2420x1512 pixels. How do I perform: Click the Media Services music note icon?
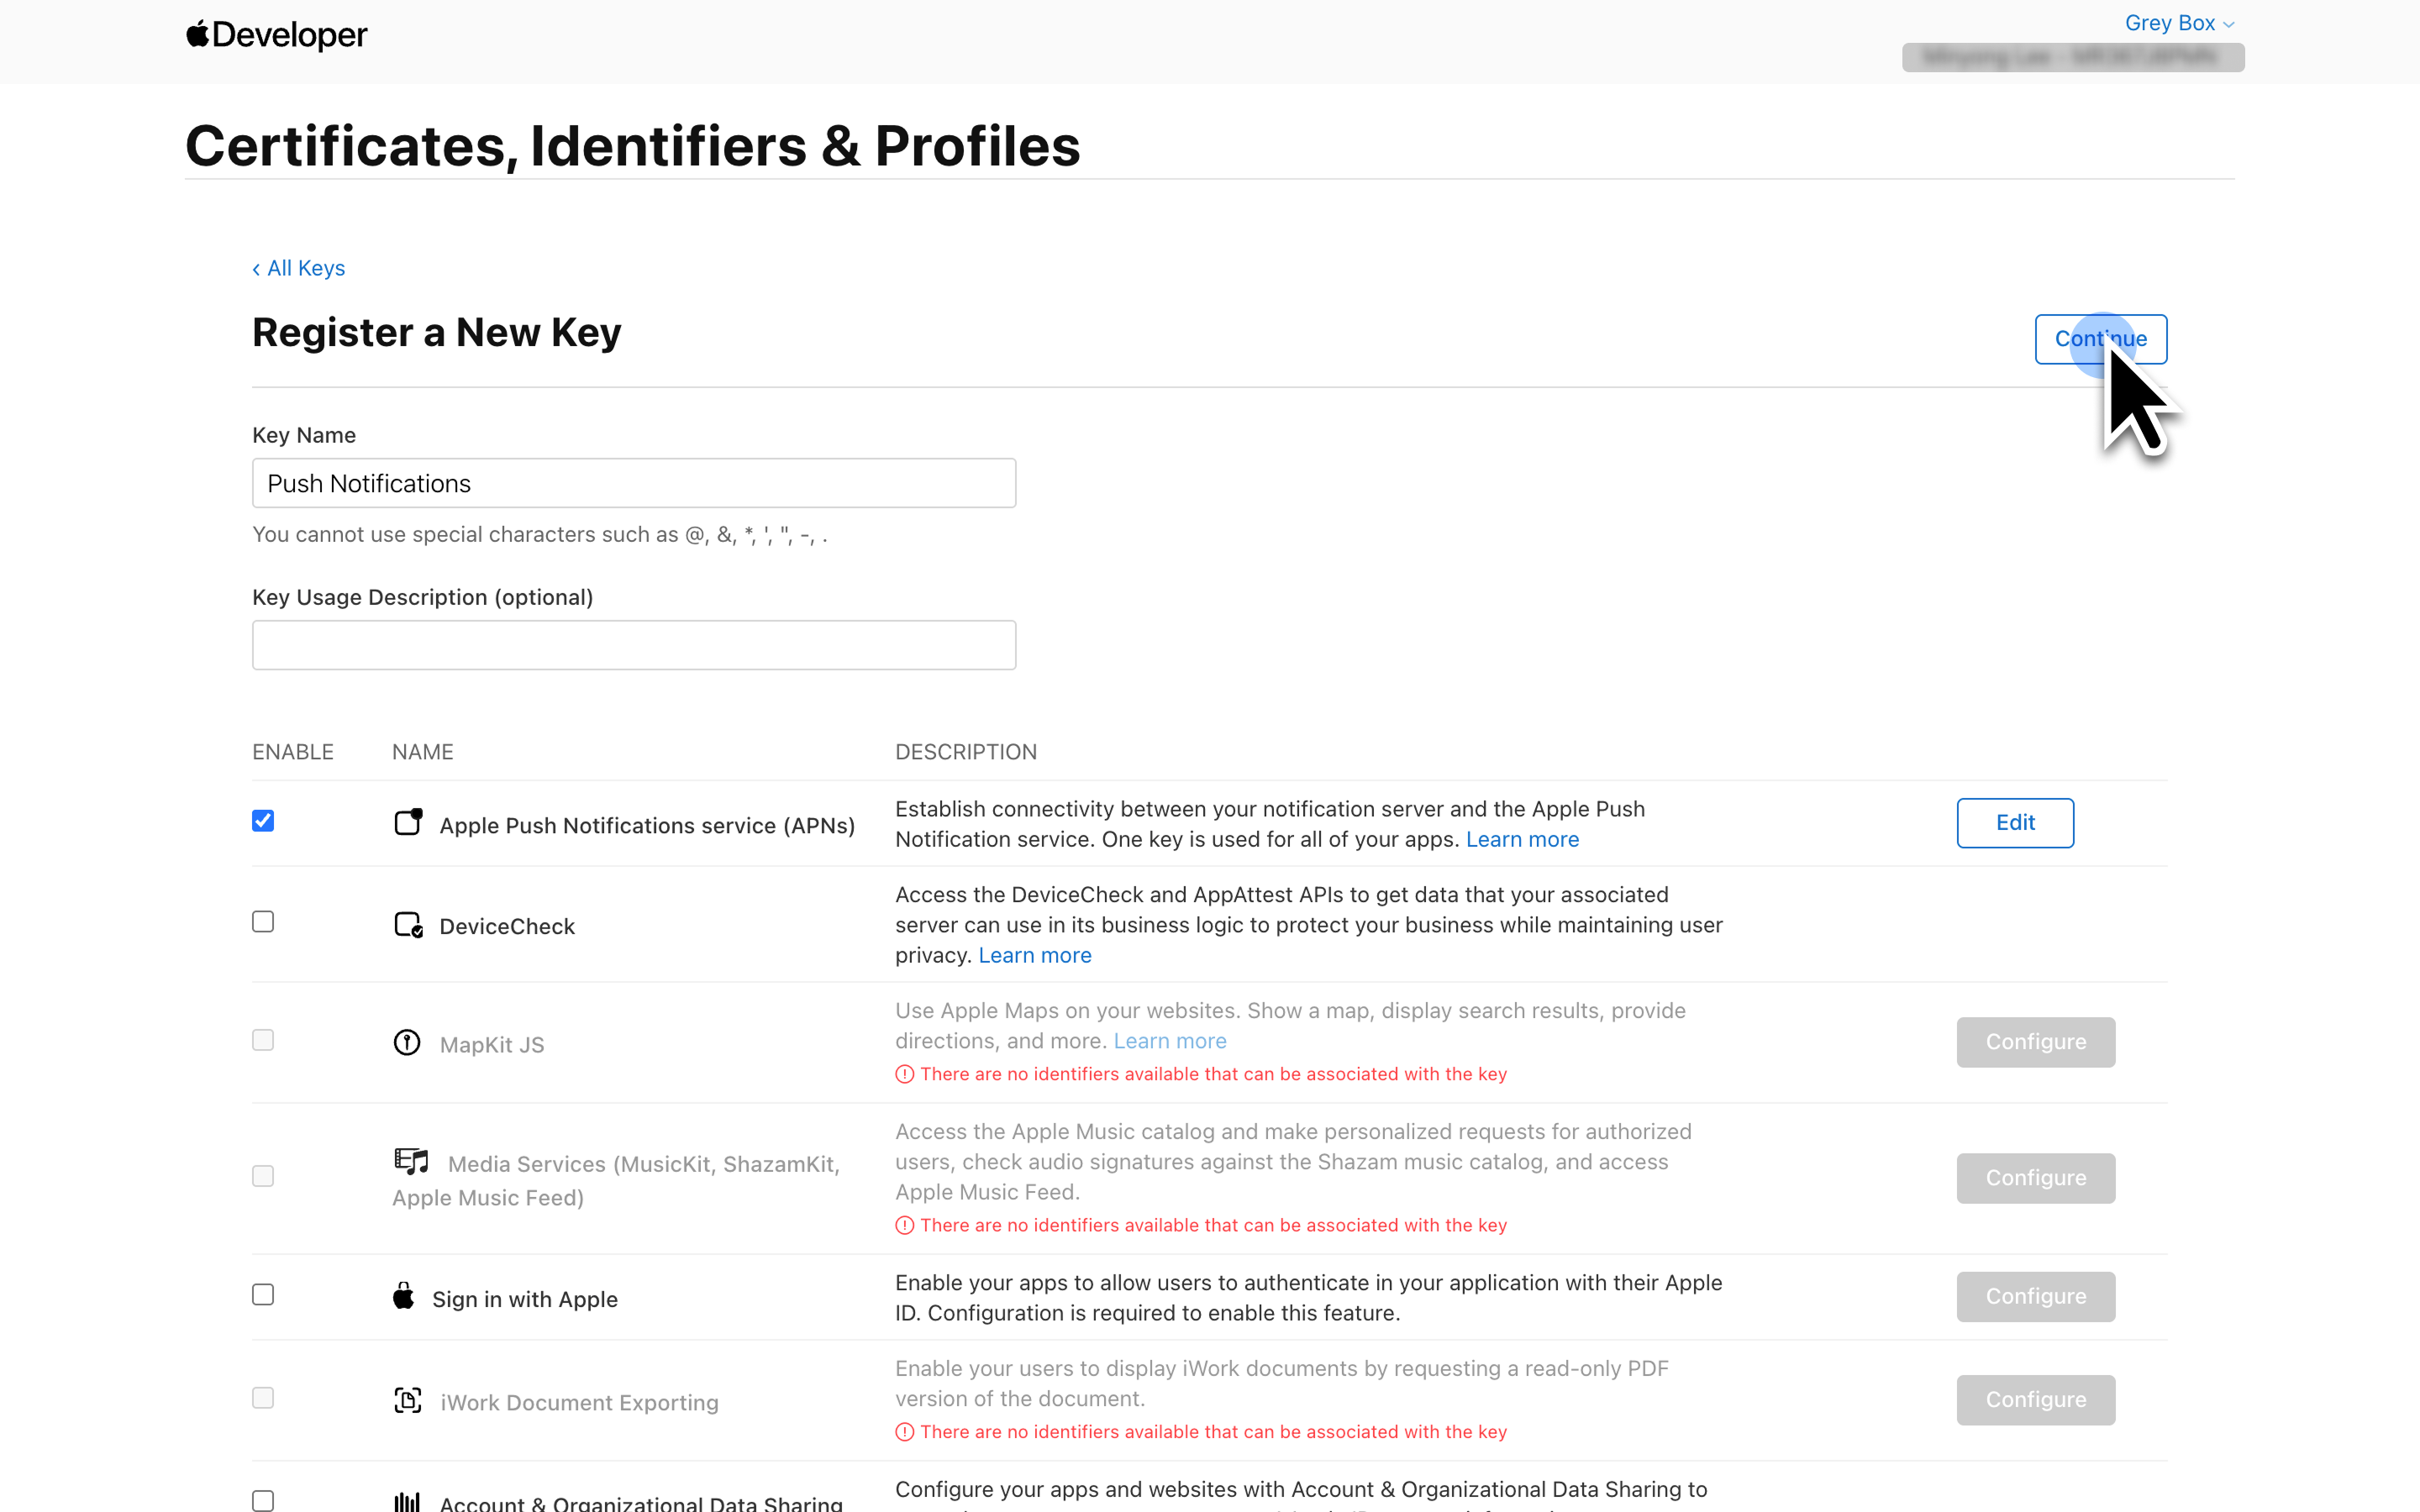[x=411, y=1161]
